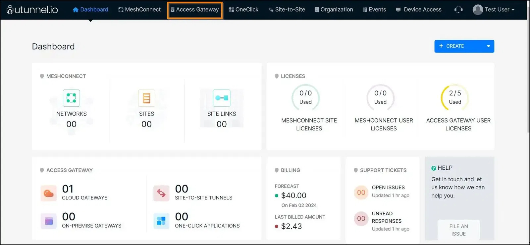530x245 pixels.
Task: Expand the CREATE dropdown arrow
Action: [x=488, y=46]
